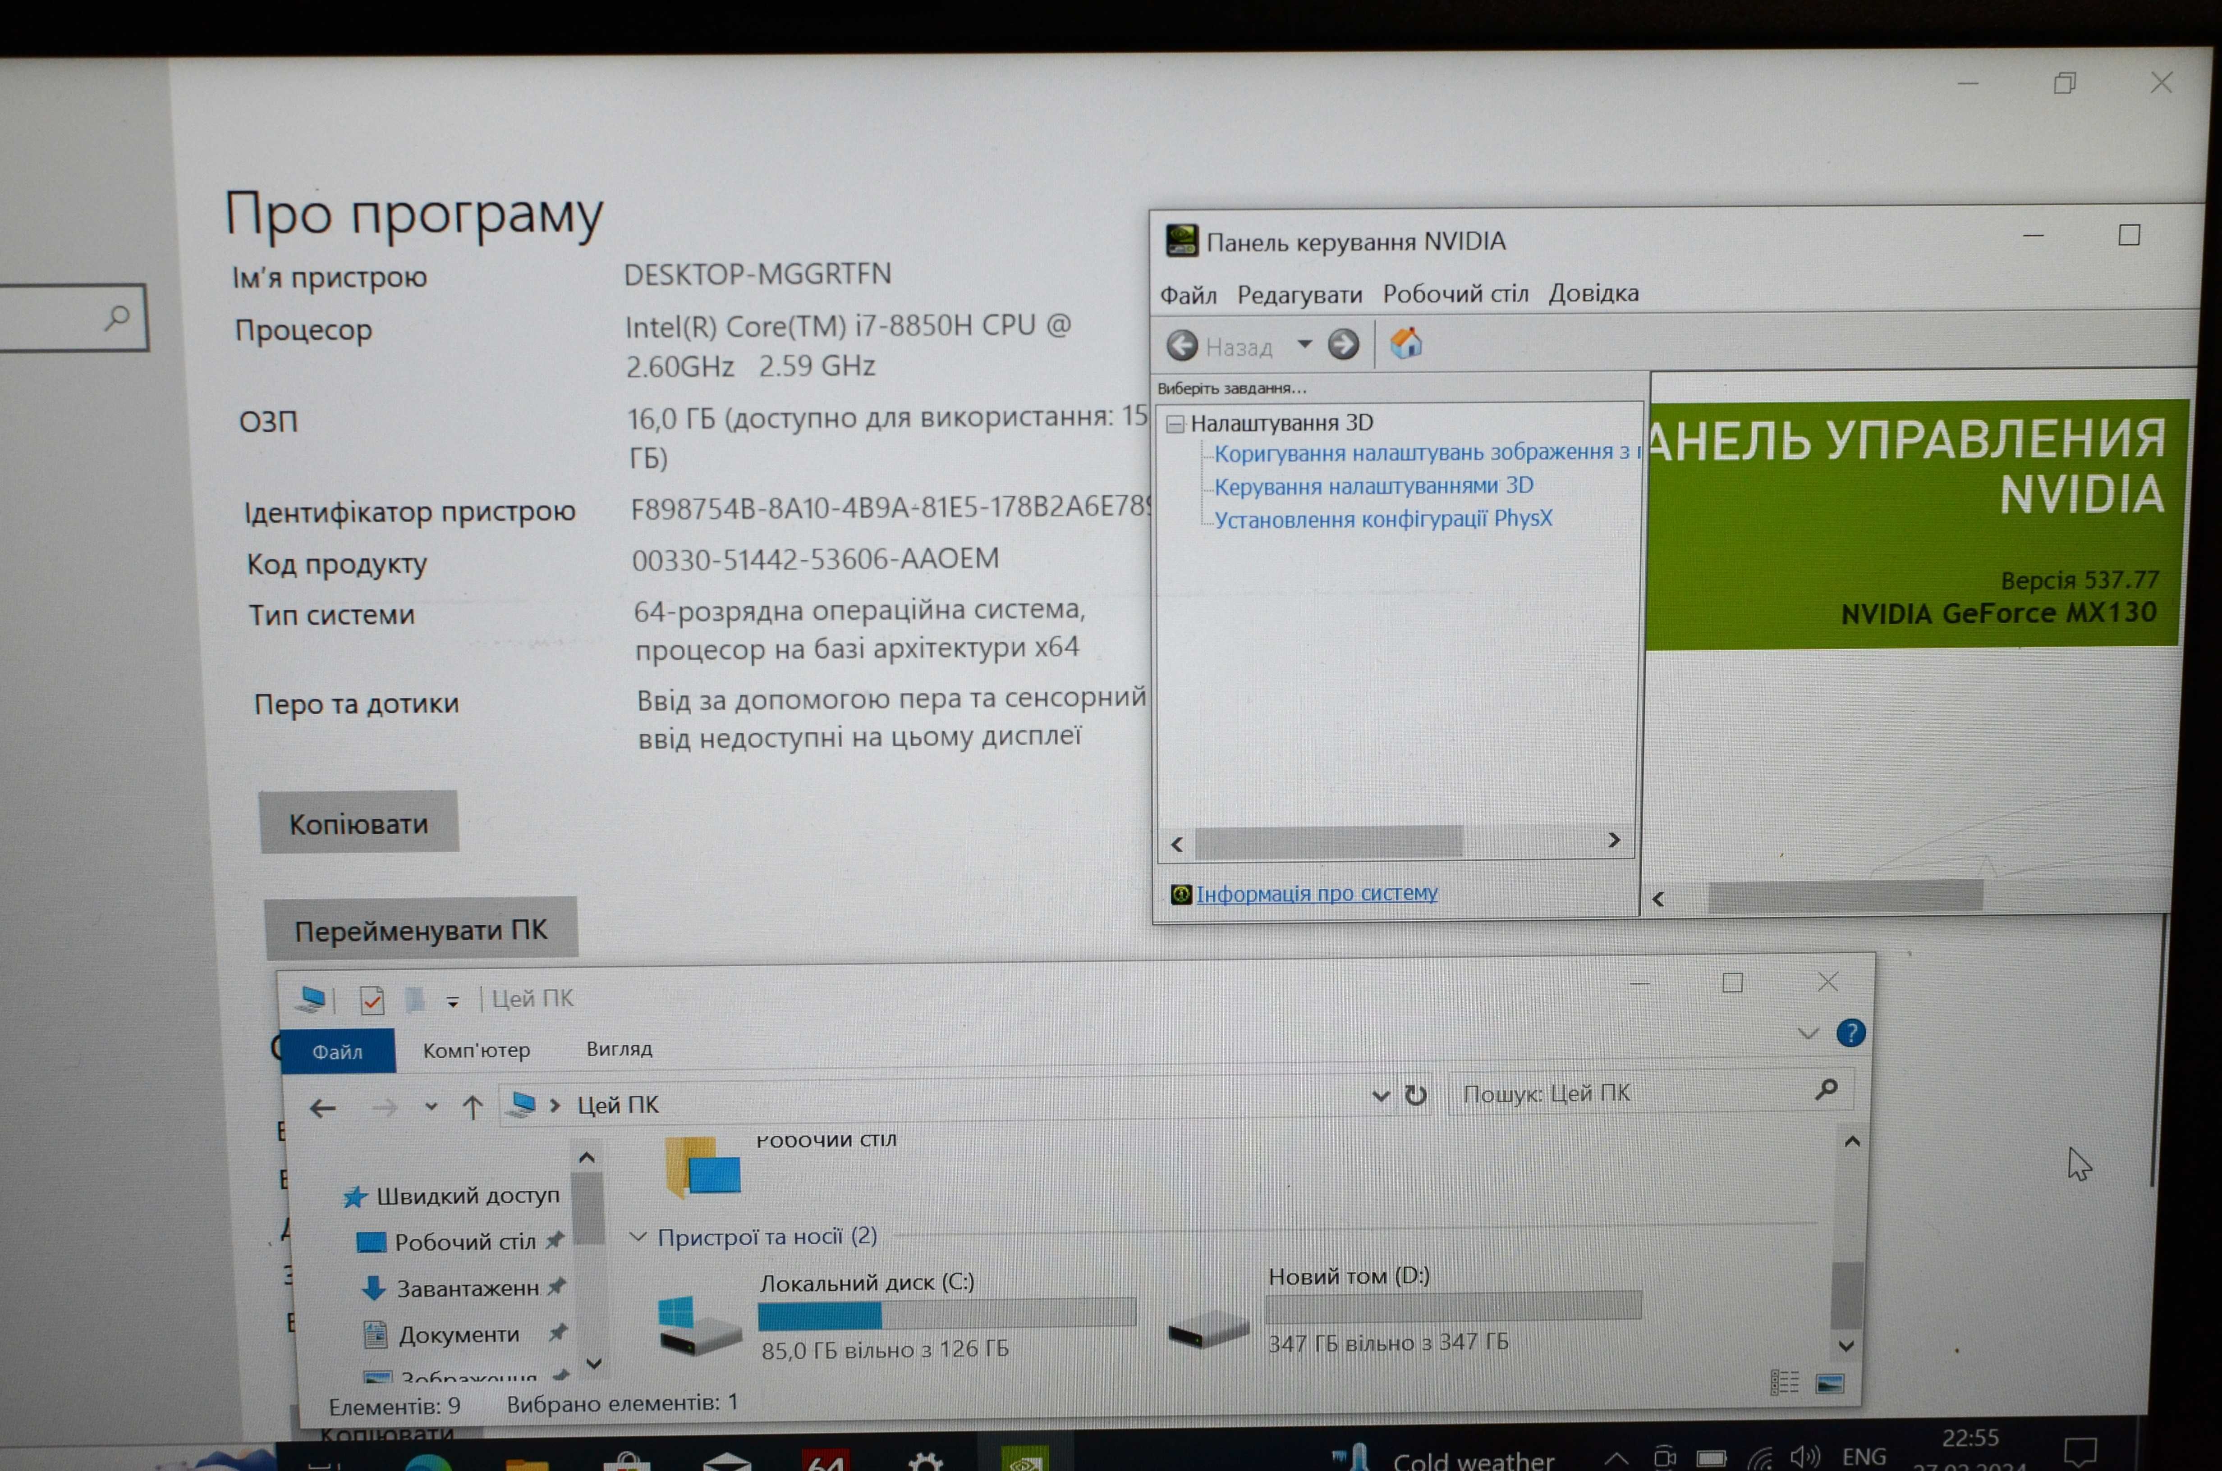The image size is (2222, 1471).
Task: Open the NVIDIA Робочий стіл menu
Action: 1455,294
